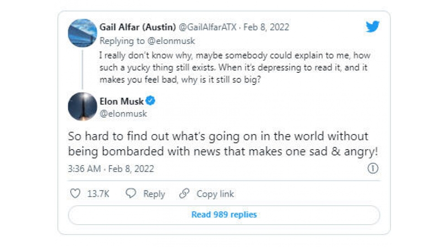Viewport: 446px width, 247px height.
Task: Open the tweet info circle icon
Action: pos(373,169)
